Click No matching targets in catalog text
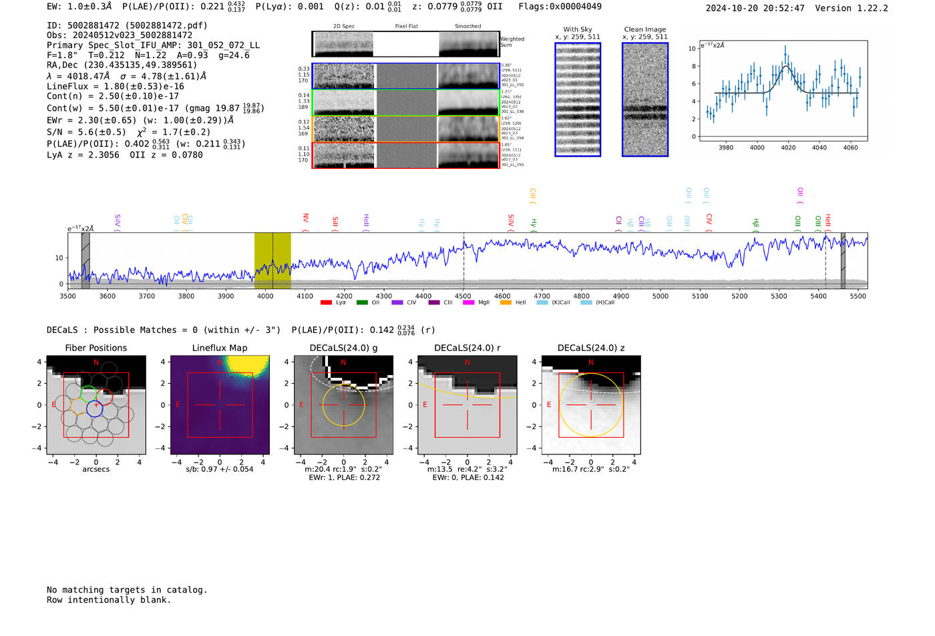The width and height of the screenshot is (935, 636). point(127,590)
